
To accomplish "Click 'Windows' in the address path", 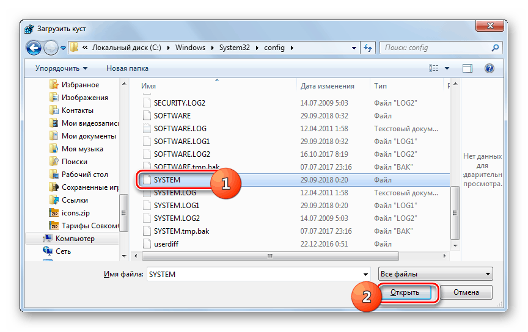I will point(190,48).
